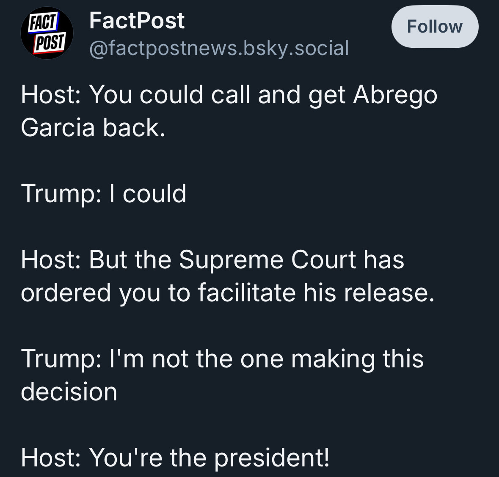
Task: Select the first "Trump:" speaker label
Action: pos(61,194)
